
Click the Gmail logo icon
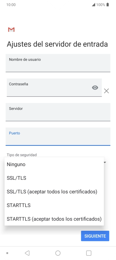click(11, 30)
